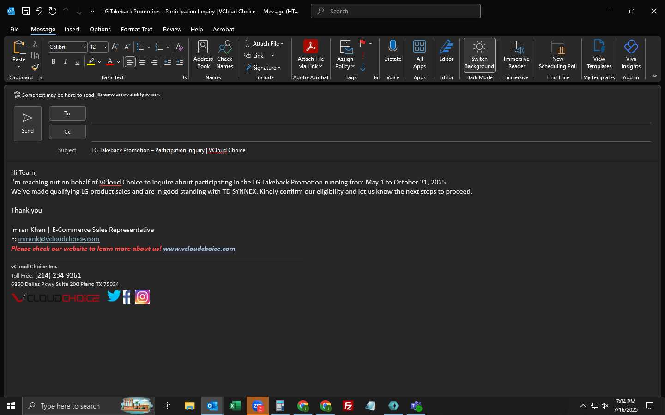Click Check Names icon
This screenshot has width=665, height=415.
tap(225, 54)
